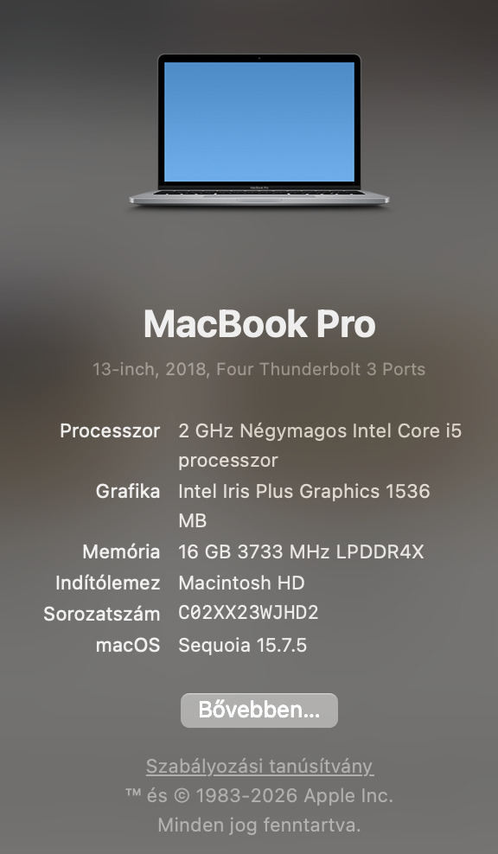Click the Sorozatszám label
The image size is (498, 854).
pyautogui.click(x=102, y=614)
